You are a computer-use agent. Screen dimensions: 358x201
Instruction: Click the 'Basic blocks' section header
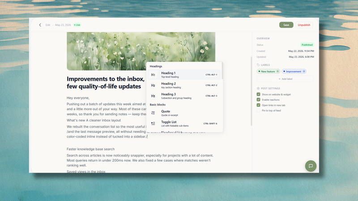[x=158, y=105]
